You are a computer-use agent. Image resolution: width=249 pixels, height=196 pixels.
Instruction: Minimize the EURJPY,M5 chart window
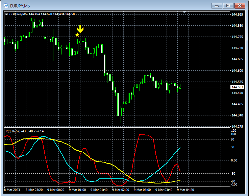pos(217,6)
